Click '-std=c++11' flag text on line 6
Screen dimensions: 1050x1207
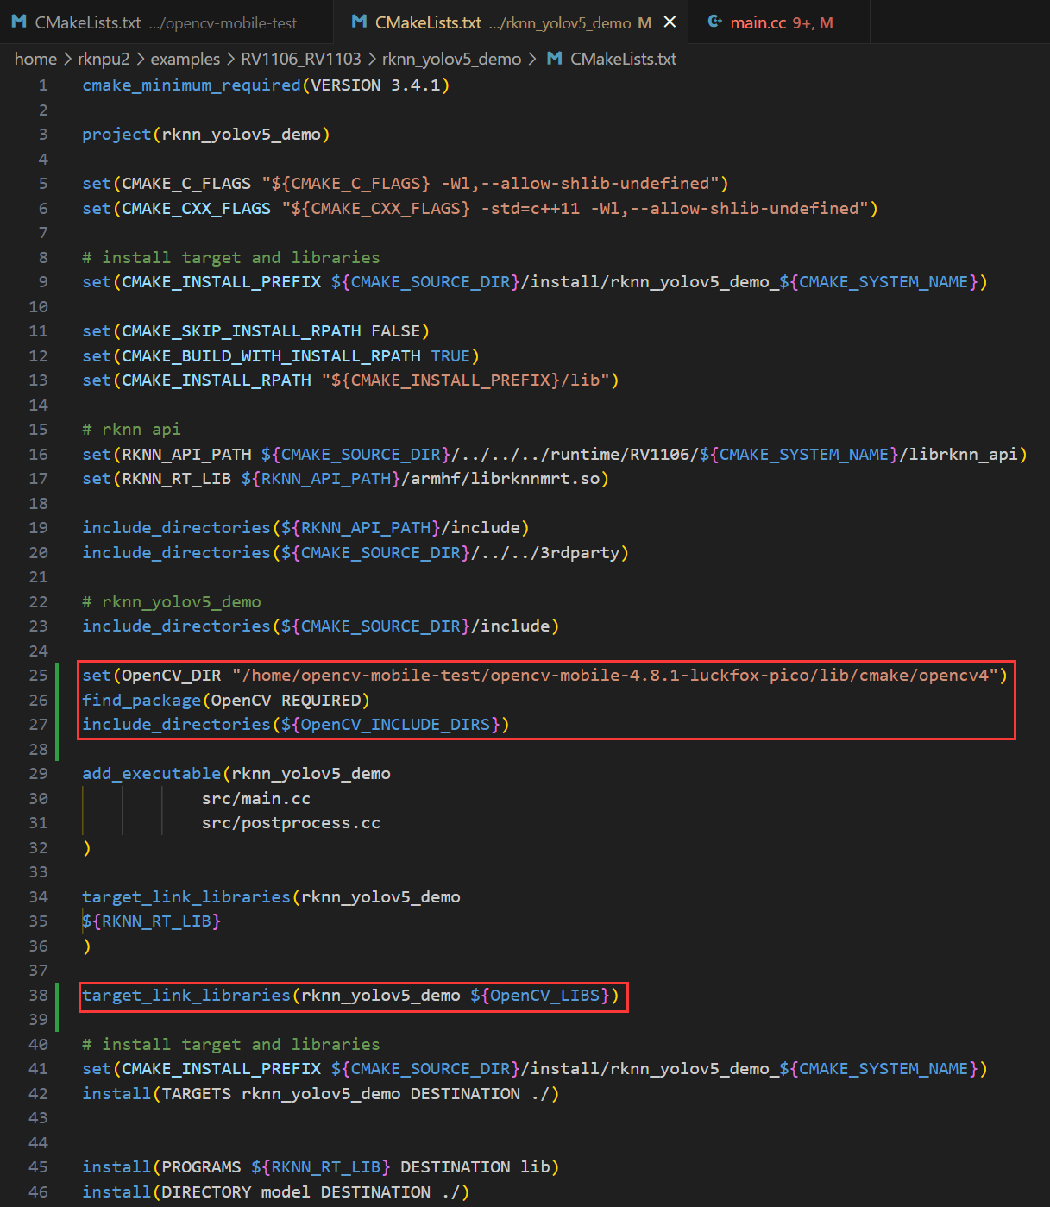[531, 209]
